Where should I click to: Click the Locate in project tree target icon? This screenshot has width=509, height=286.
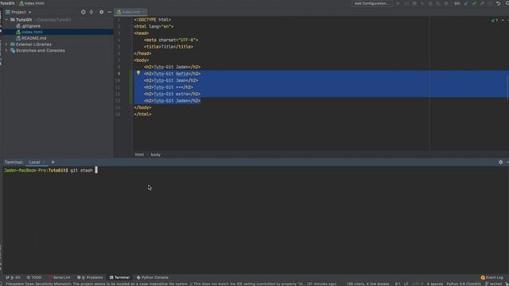83,12
